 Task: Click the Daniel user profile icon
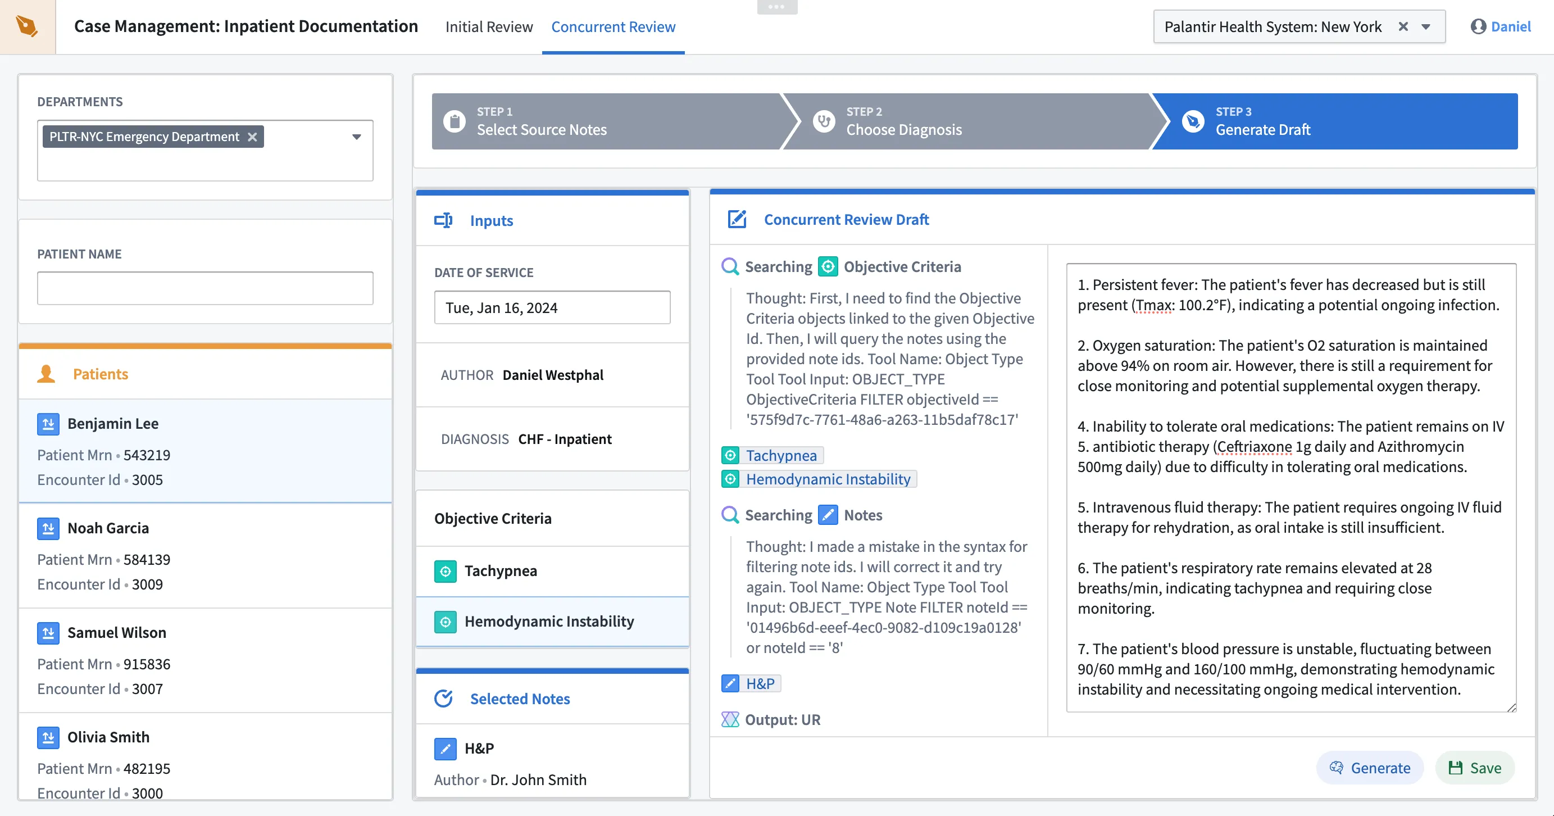coord(1478,26)
